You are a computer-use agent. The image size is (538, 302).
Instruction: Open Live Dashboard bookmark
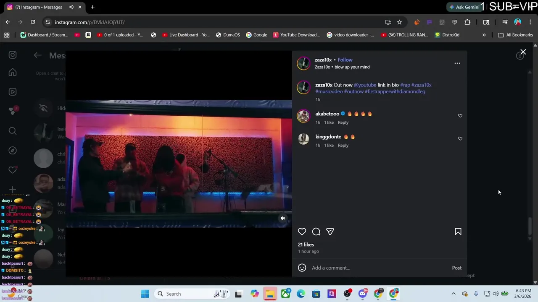(x=185, y=35)
